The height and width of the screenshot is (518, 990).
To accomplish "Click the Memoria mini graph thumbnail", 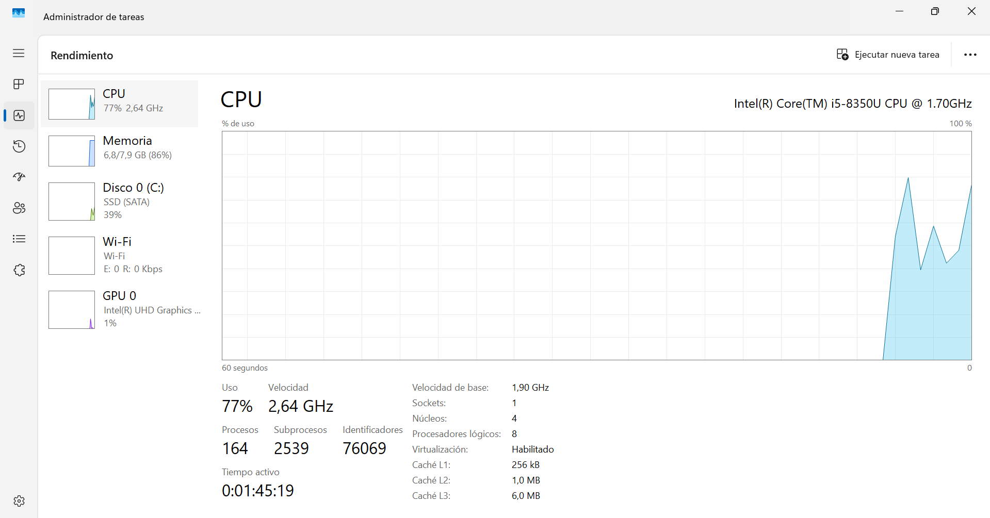I will pos(72,151).
